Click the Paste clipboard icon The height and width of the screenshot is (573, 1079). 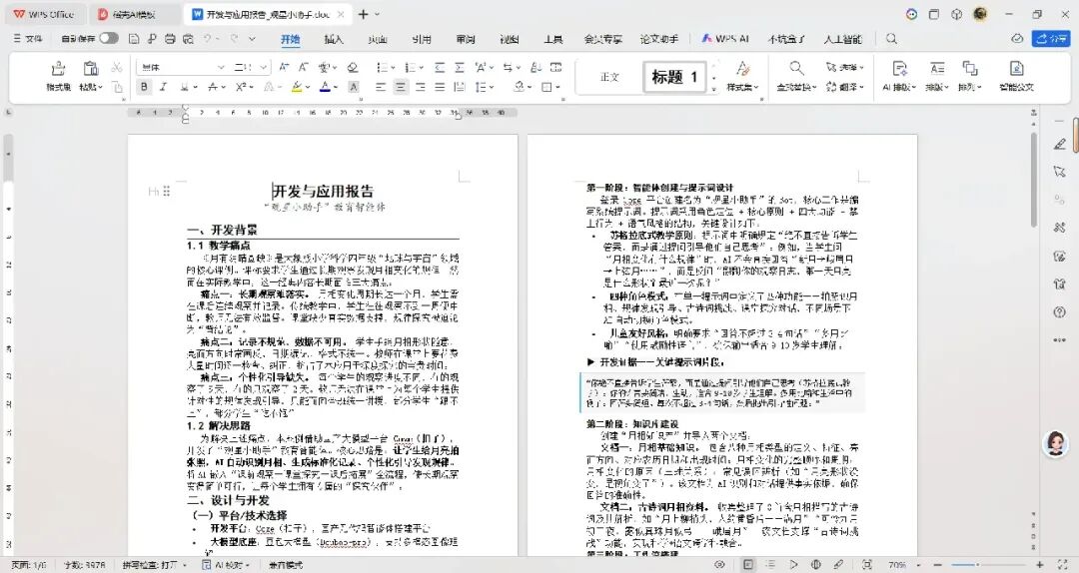(x=90, y=68)
